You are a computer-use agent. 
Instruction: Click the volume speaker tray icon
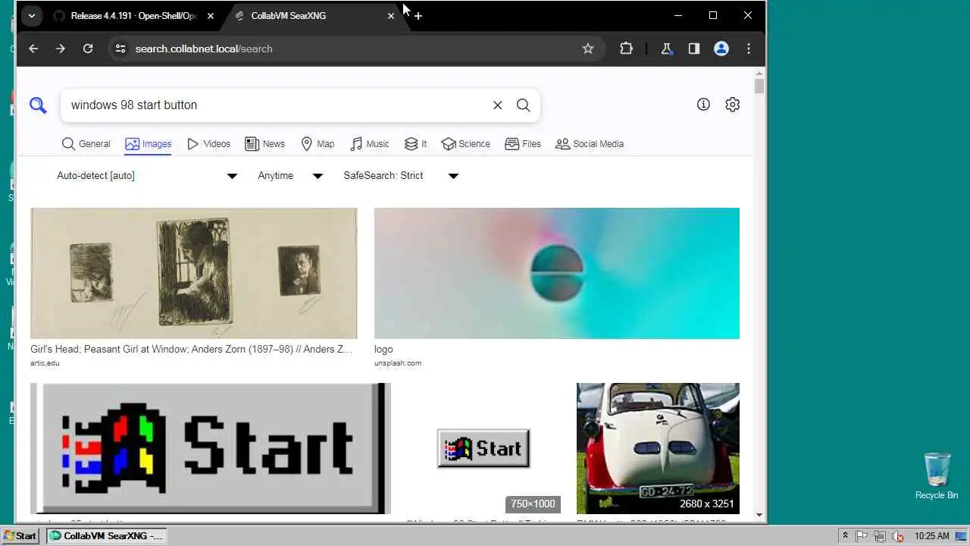pyautogui.click(x=898, y=535)
